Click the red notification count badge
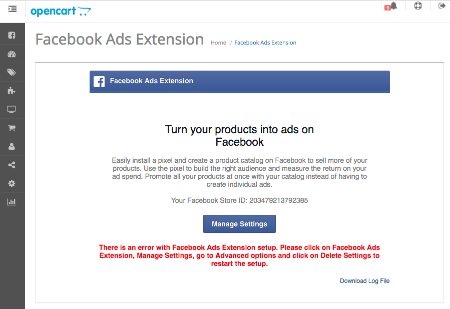This screenshot has height=309, width=450. pos(387,8)
